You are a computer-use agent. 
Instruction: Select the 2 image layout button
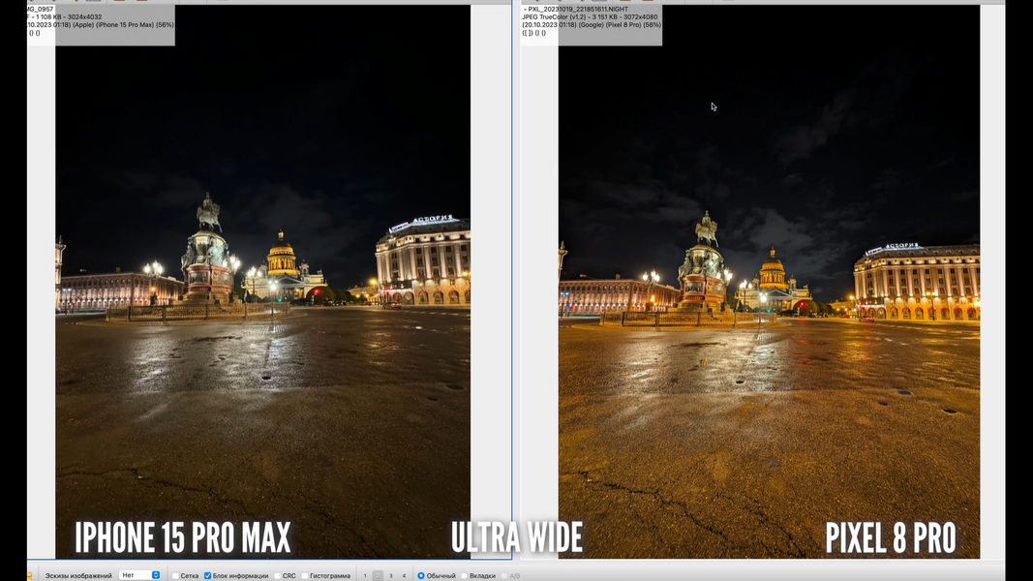(x=378, y=576)
